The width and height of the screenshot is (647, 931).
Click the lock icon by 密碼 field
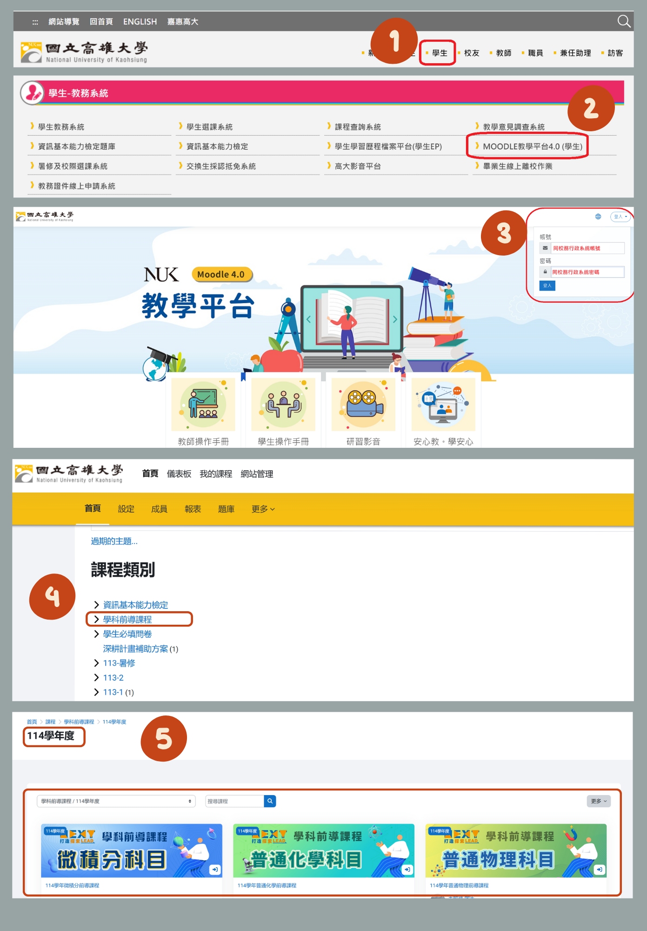coord(545,272)
